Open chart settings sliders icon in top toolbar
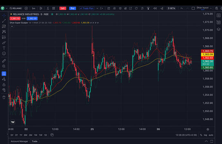The width and height of the screenshot is (222, 144). (142, 8)
